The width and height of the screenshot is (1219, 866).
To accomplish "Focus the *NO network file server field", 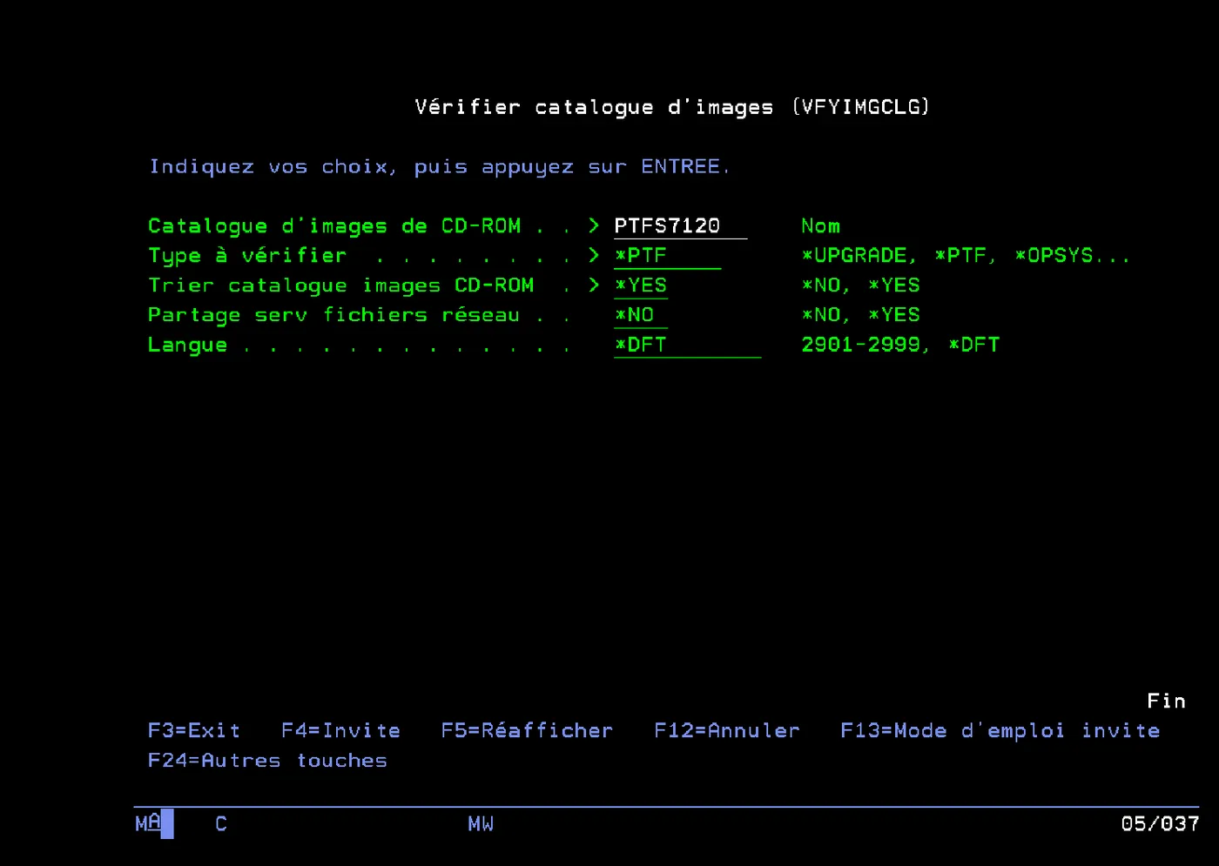I will tap(641, 315).
